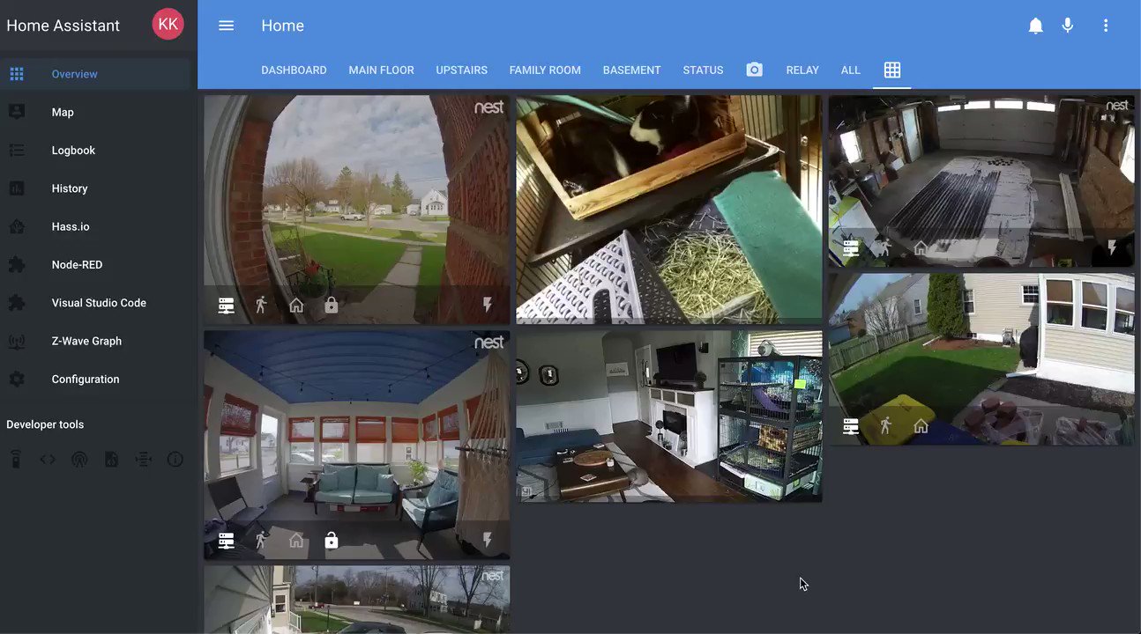Select the grid view icon tab

coord(892,70)
